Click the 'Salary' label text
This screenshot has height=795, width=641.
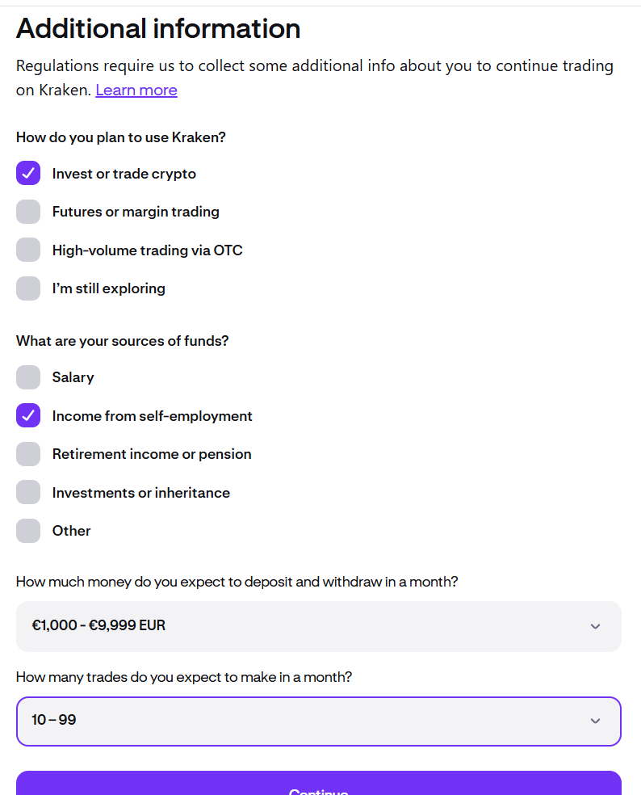[x=73, y=377]
